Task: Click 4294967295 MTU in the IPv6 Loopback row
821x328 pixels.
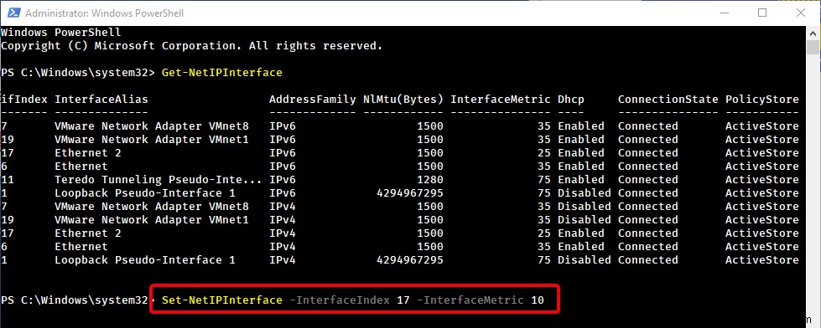Action: [x=410, y=193]
